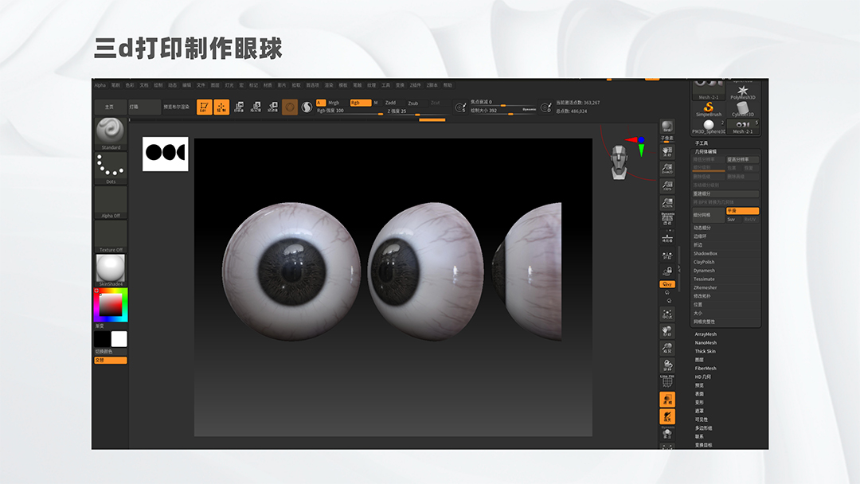Screen dimensions: 860x484
Task: Click the Z 强度 25 slider
Action: 419,111
